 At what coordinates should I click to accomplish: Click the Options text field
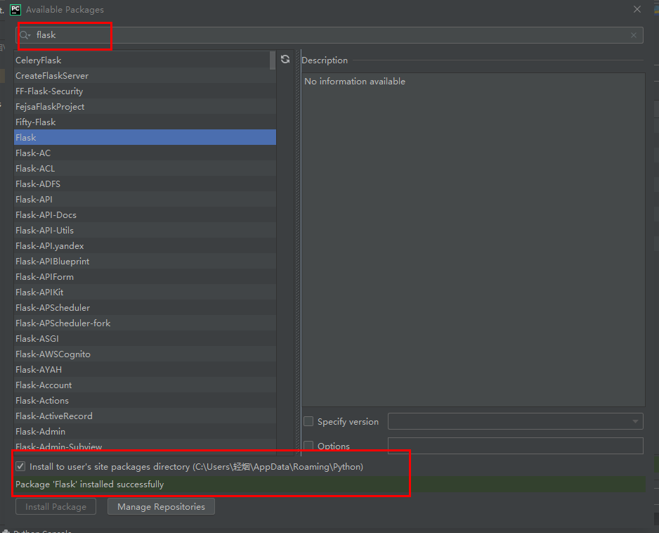pyautogui.click(x=515, y=446)
